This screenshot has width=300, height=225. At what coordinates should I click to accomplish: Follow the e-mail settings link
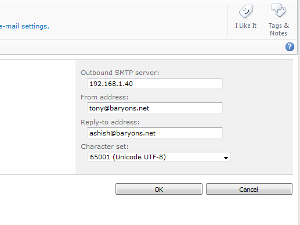point(24,26)
